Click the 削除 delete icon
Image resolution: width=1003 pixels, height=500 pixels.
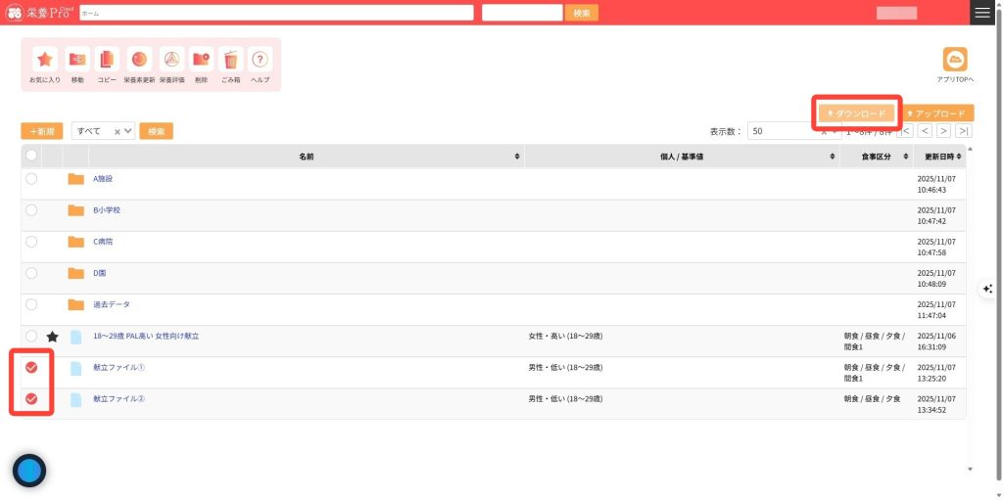201,60
